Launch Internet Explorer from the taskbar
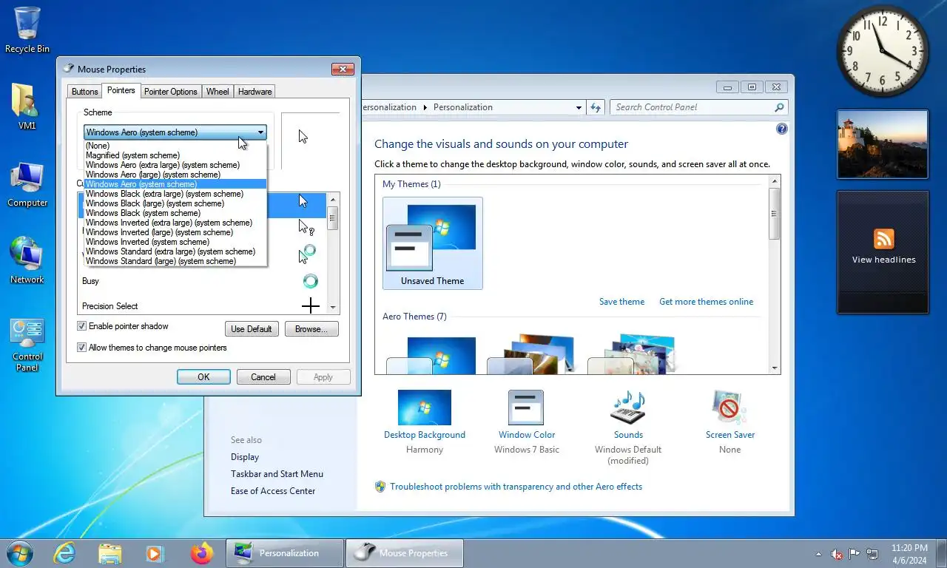This screenshot has width=947, height=568. (64, 552)
